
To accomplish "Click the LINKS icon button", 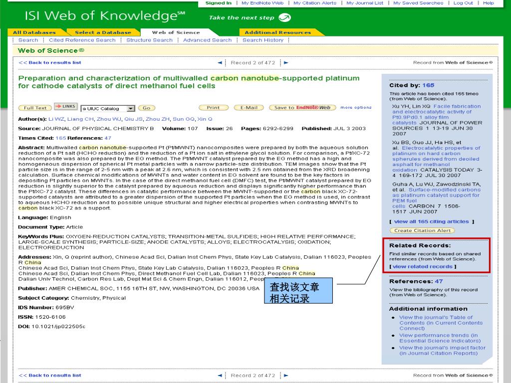I will pyautogui.click(x=66, y=106).
